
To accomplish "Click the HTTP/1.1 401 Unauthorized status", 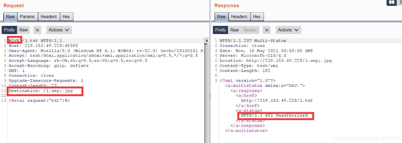I will (x=274, y=115).
